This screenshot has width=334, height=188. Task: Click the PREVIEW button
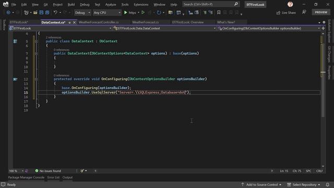tap(321, 13)
